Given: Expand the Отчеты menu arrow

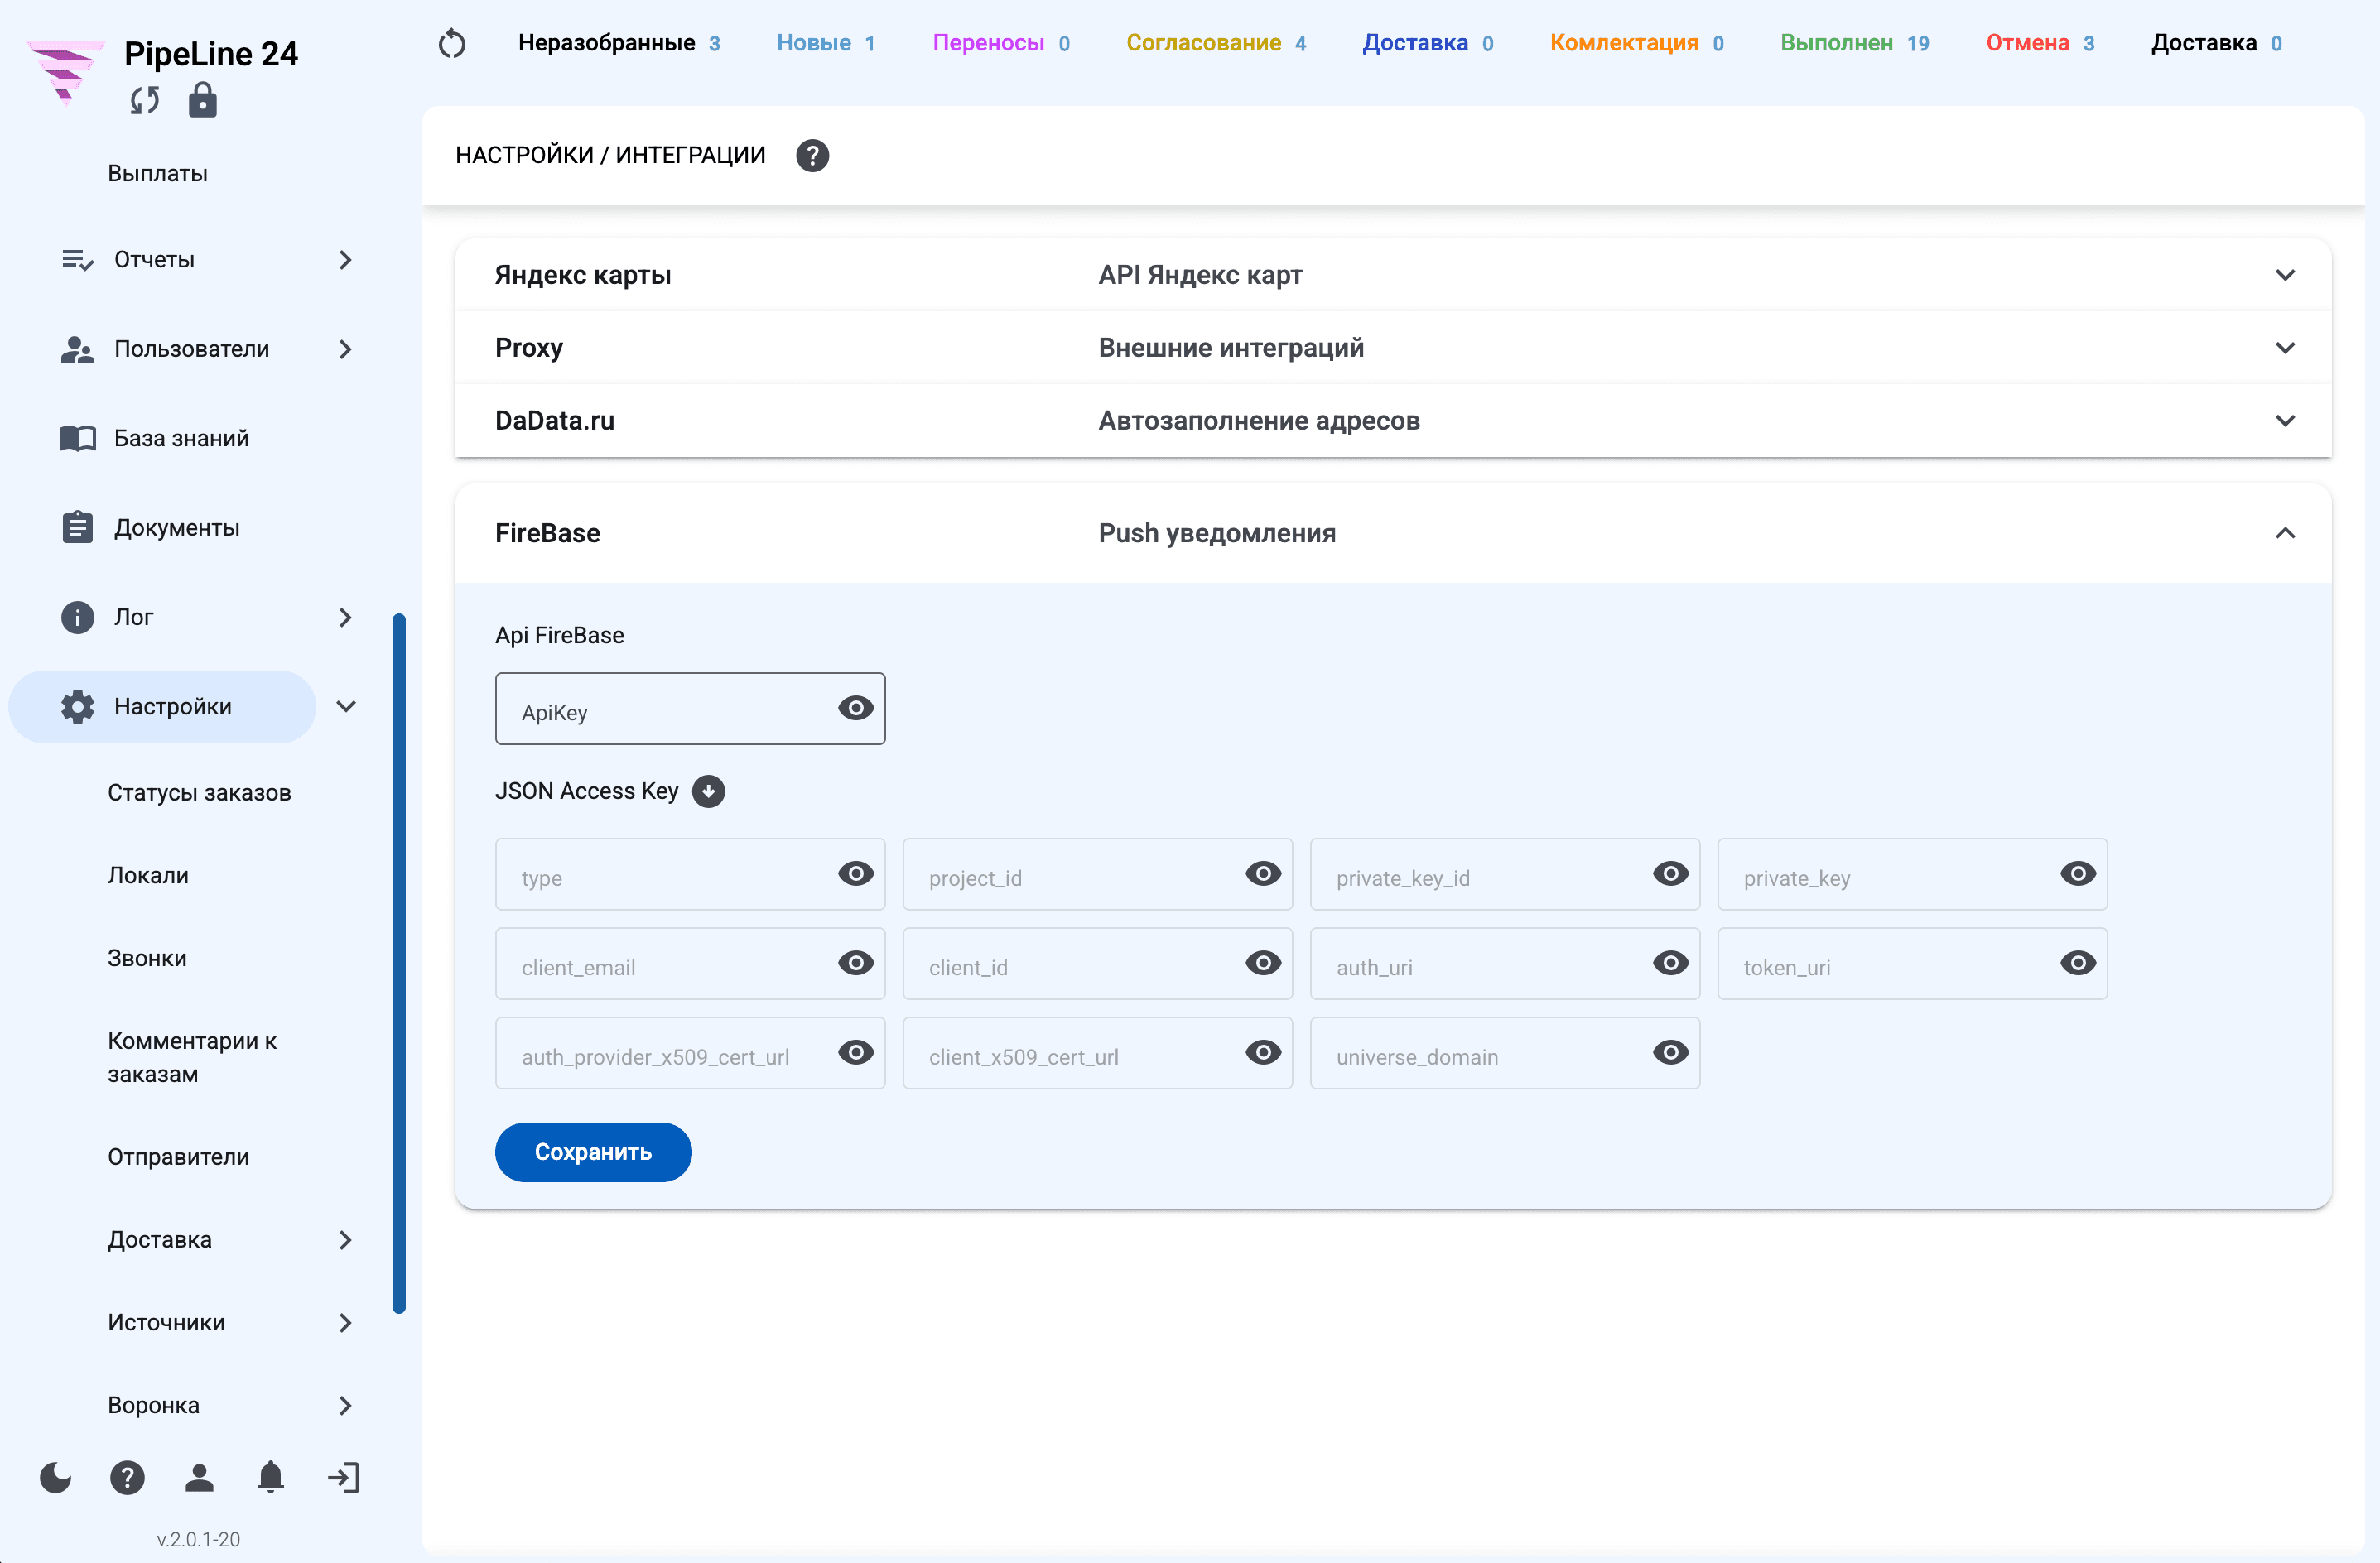Looking at the screenshot, I should pos(346,260).
